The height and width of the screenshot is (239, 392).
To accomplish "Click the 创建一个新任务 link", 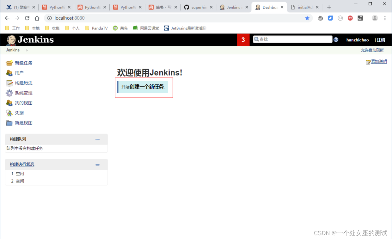I will click(x=147, y=87).
